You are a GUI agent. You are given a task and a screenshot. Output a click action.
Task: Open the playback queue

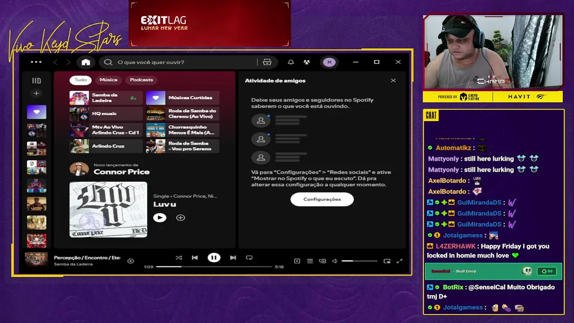[310, 261]
